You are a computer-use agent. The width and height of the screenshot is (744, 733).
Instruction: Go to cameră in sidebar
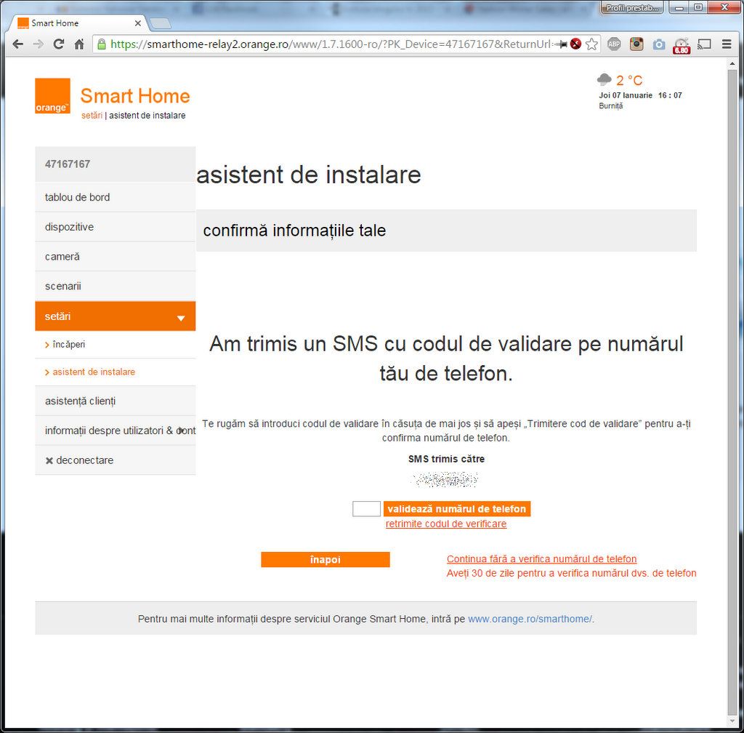pos(116,257)
